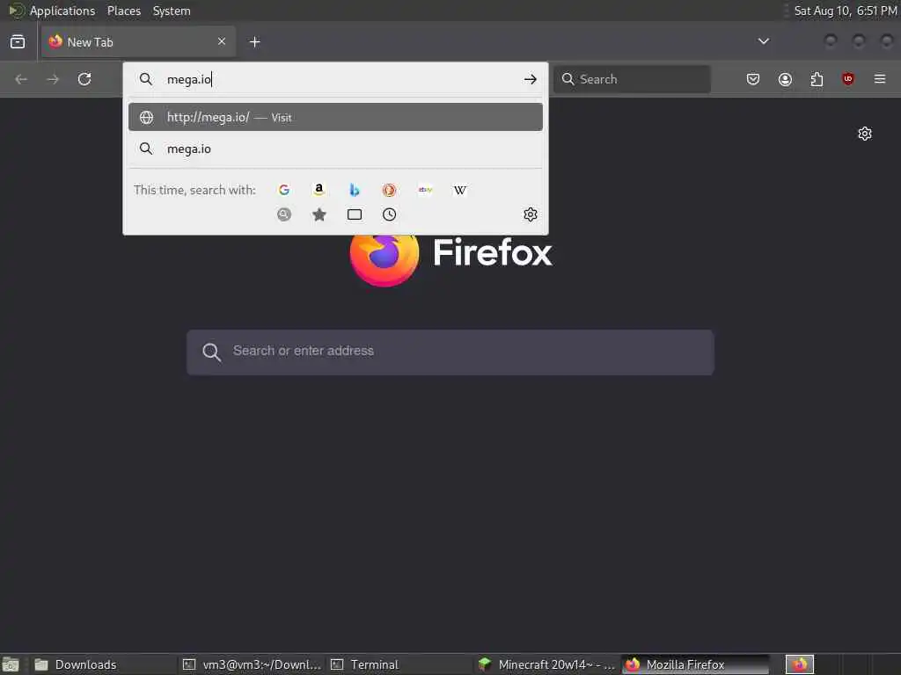The height and width of the screenshot is (675, 901).
Task: Click the Firefox workspace switcher thumbnail
Action: pyautogui.click(x=799, y=664)
